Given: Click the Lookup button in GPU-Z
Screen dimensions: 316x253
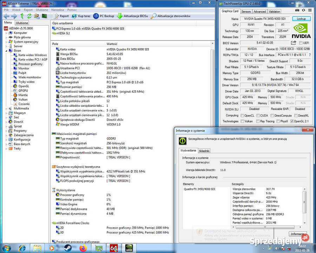Looking at the screenshot, I should pyautogui.click(x=301, y=19).
